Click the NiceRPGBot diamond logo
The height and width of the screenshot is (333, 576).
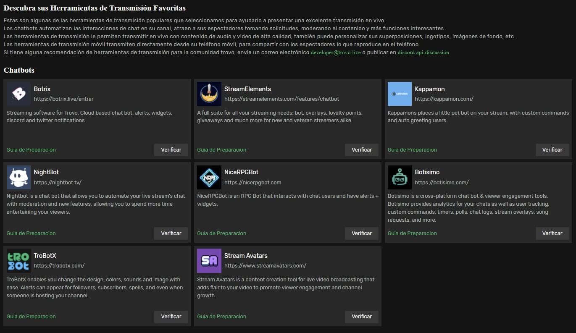tap(209, 177)
